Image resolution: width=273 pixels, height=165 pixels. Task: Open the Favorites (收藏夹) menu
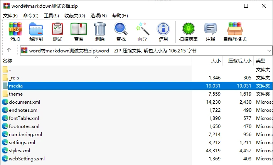point(75,16)
